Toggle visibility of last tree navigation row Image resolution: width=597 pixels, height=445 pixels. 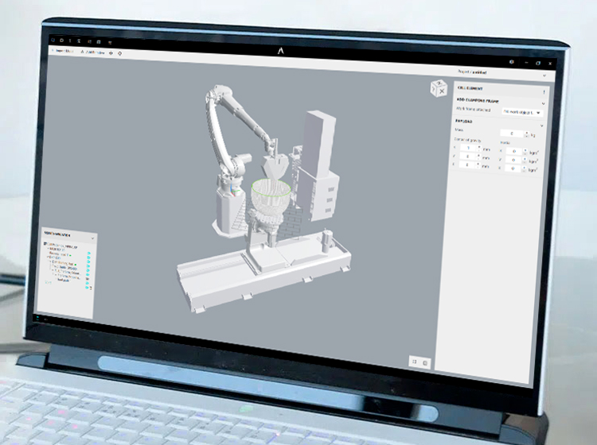[88, 287]
